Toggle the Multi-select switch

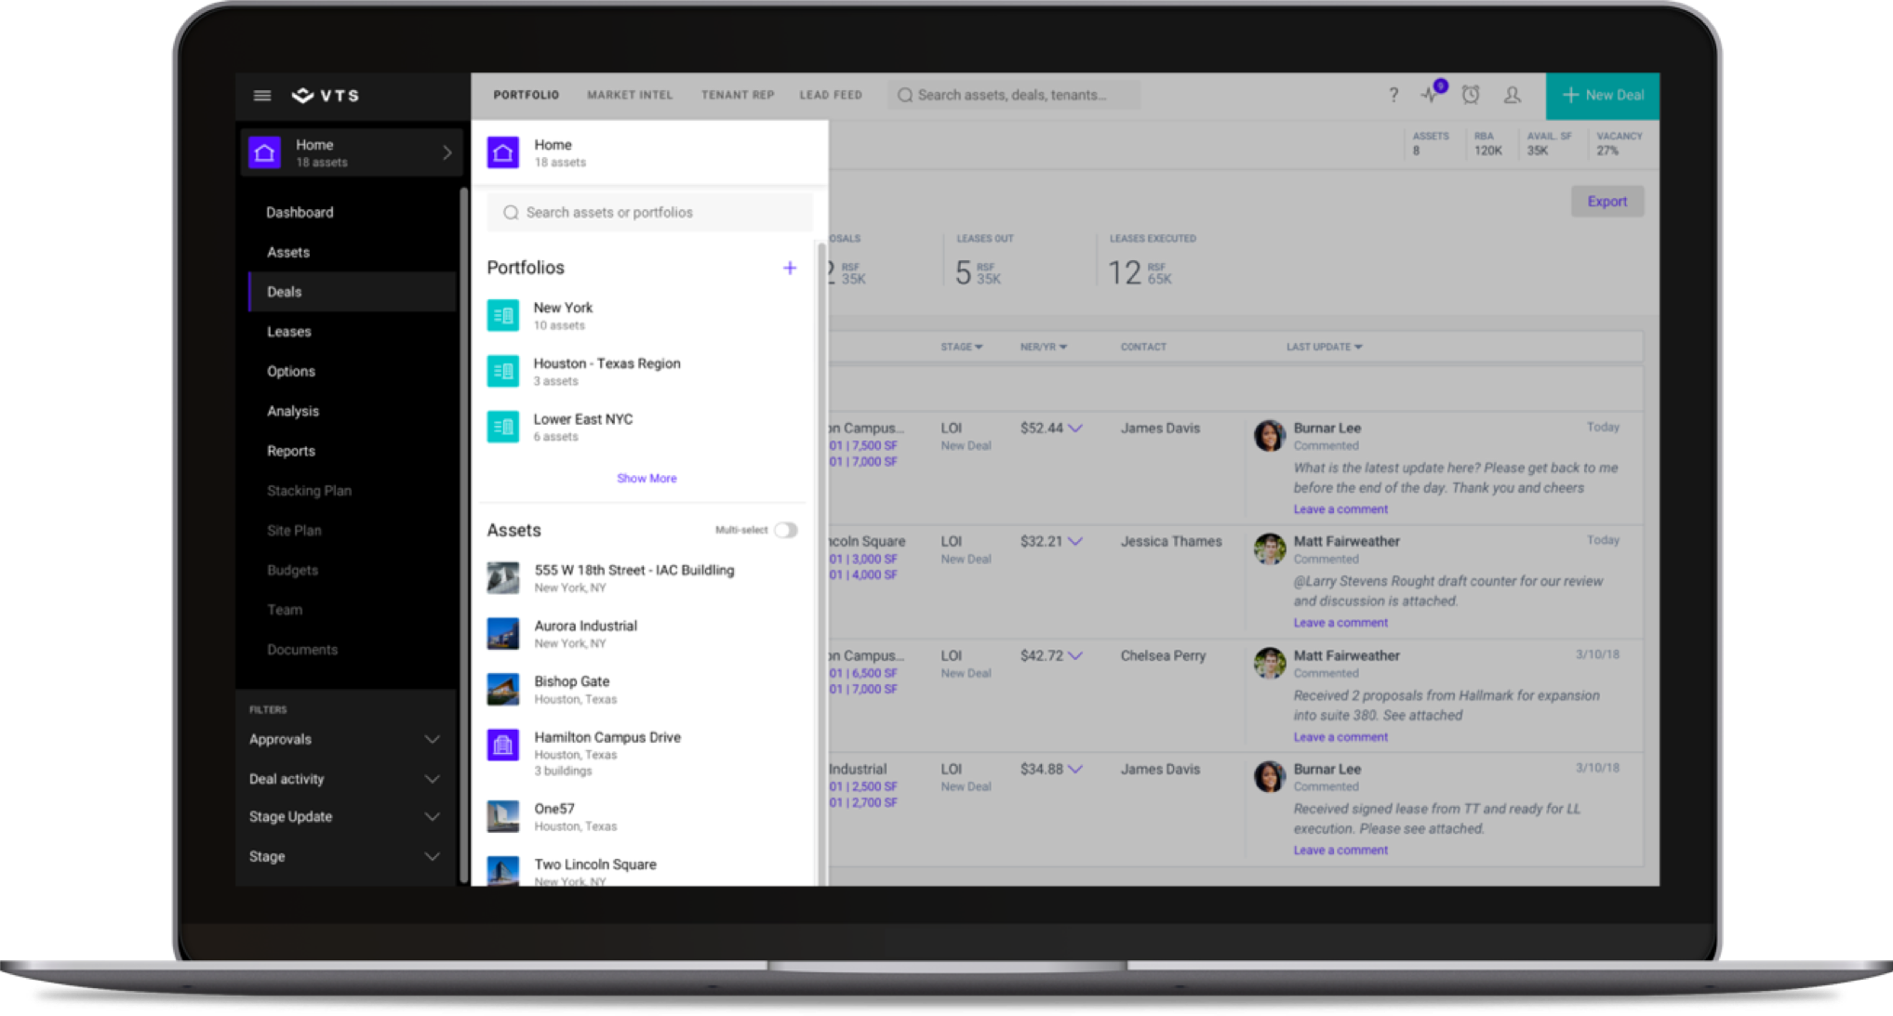point(786,530)
